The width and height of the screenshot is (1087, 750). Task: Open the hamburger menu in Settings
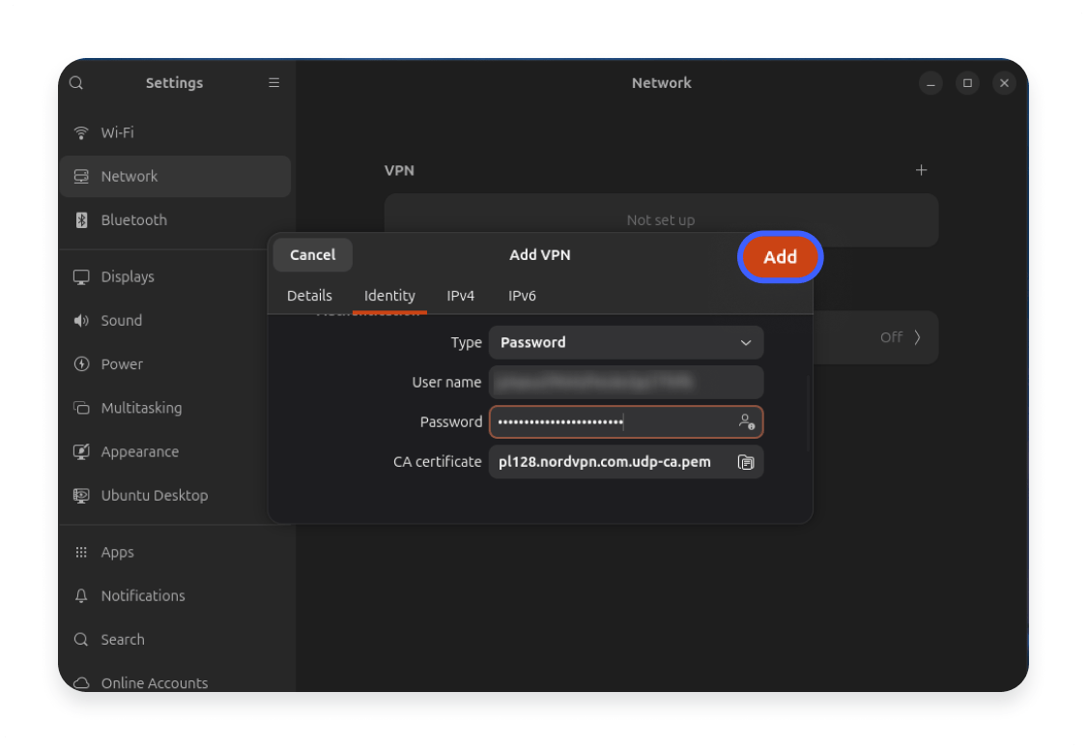click(x=273, y=83)
